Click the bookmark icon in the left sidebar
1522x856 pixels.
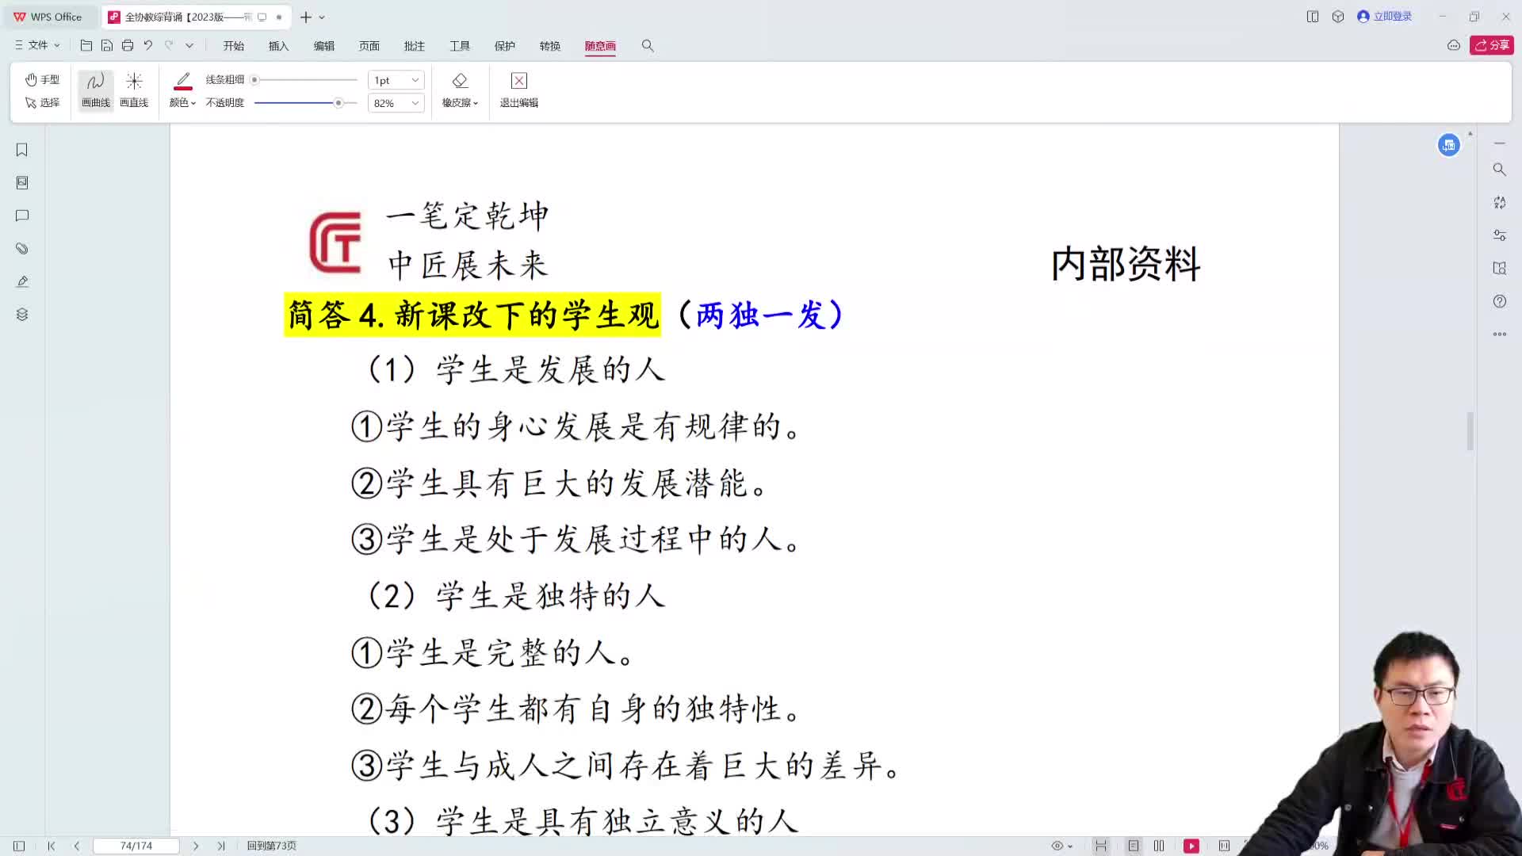(21, 150)
